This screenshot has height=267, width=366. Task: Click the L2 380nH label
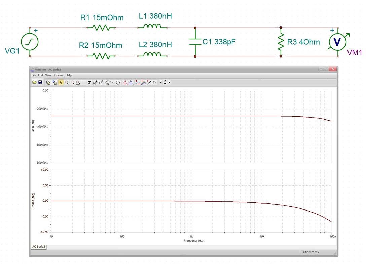pyautogui.click(x=155, y=45)
